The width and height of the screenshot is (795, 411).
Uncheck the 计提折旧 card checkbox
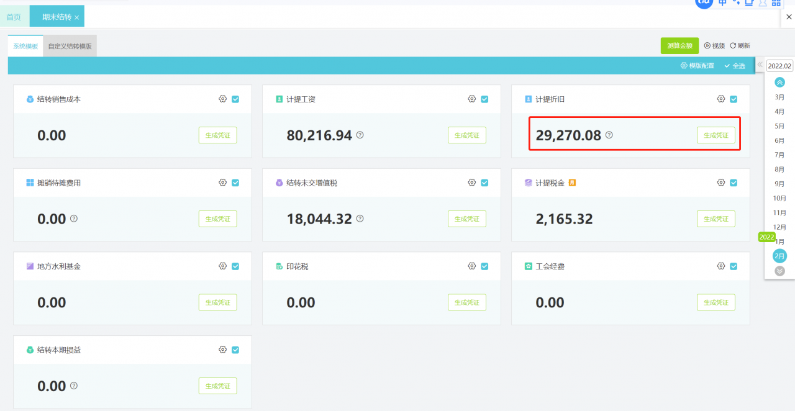pyautogui.click(x=734, y=99)
